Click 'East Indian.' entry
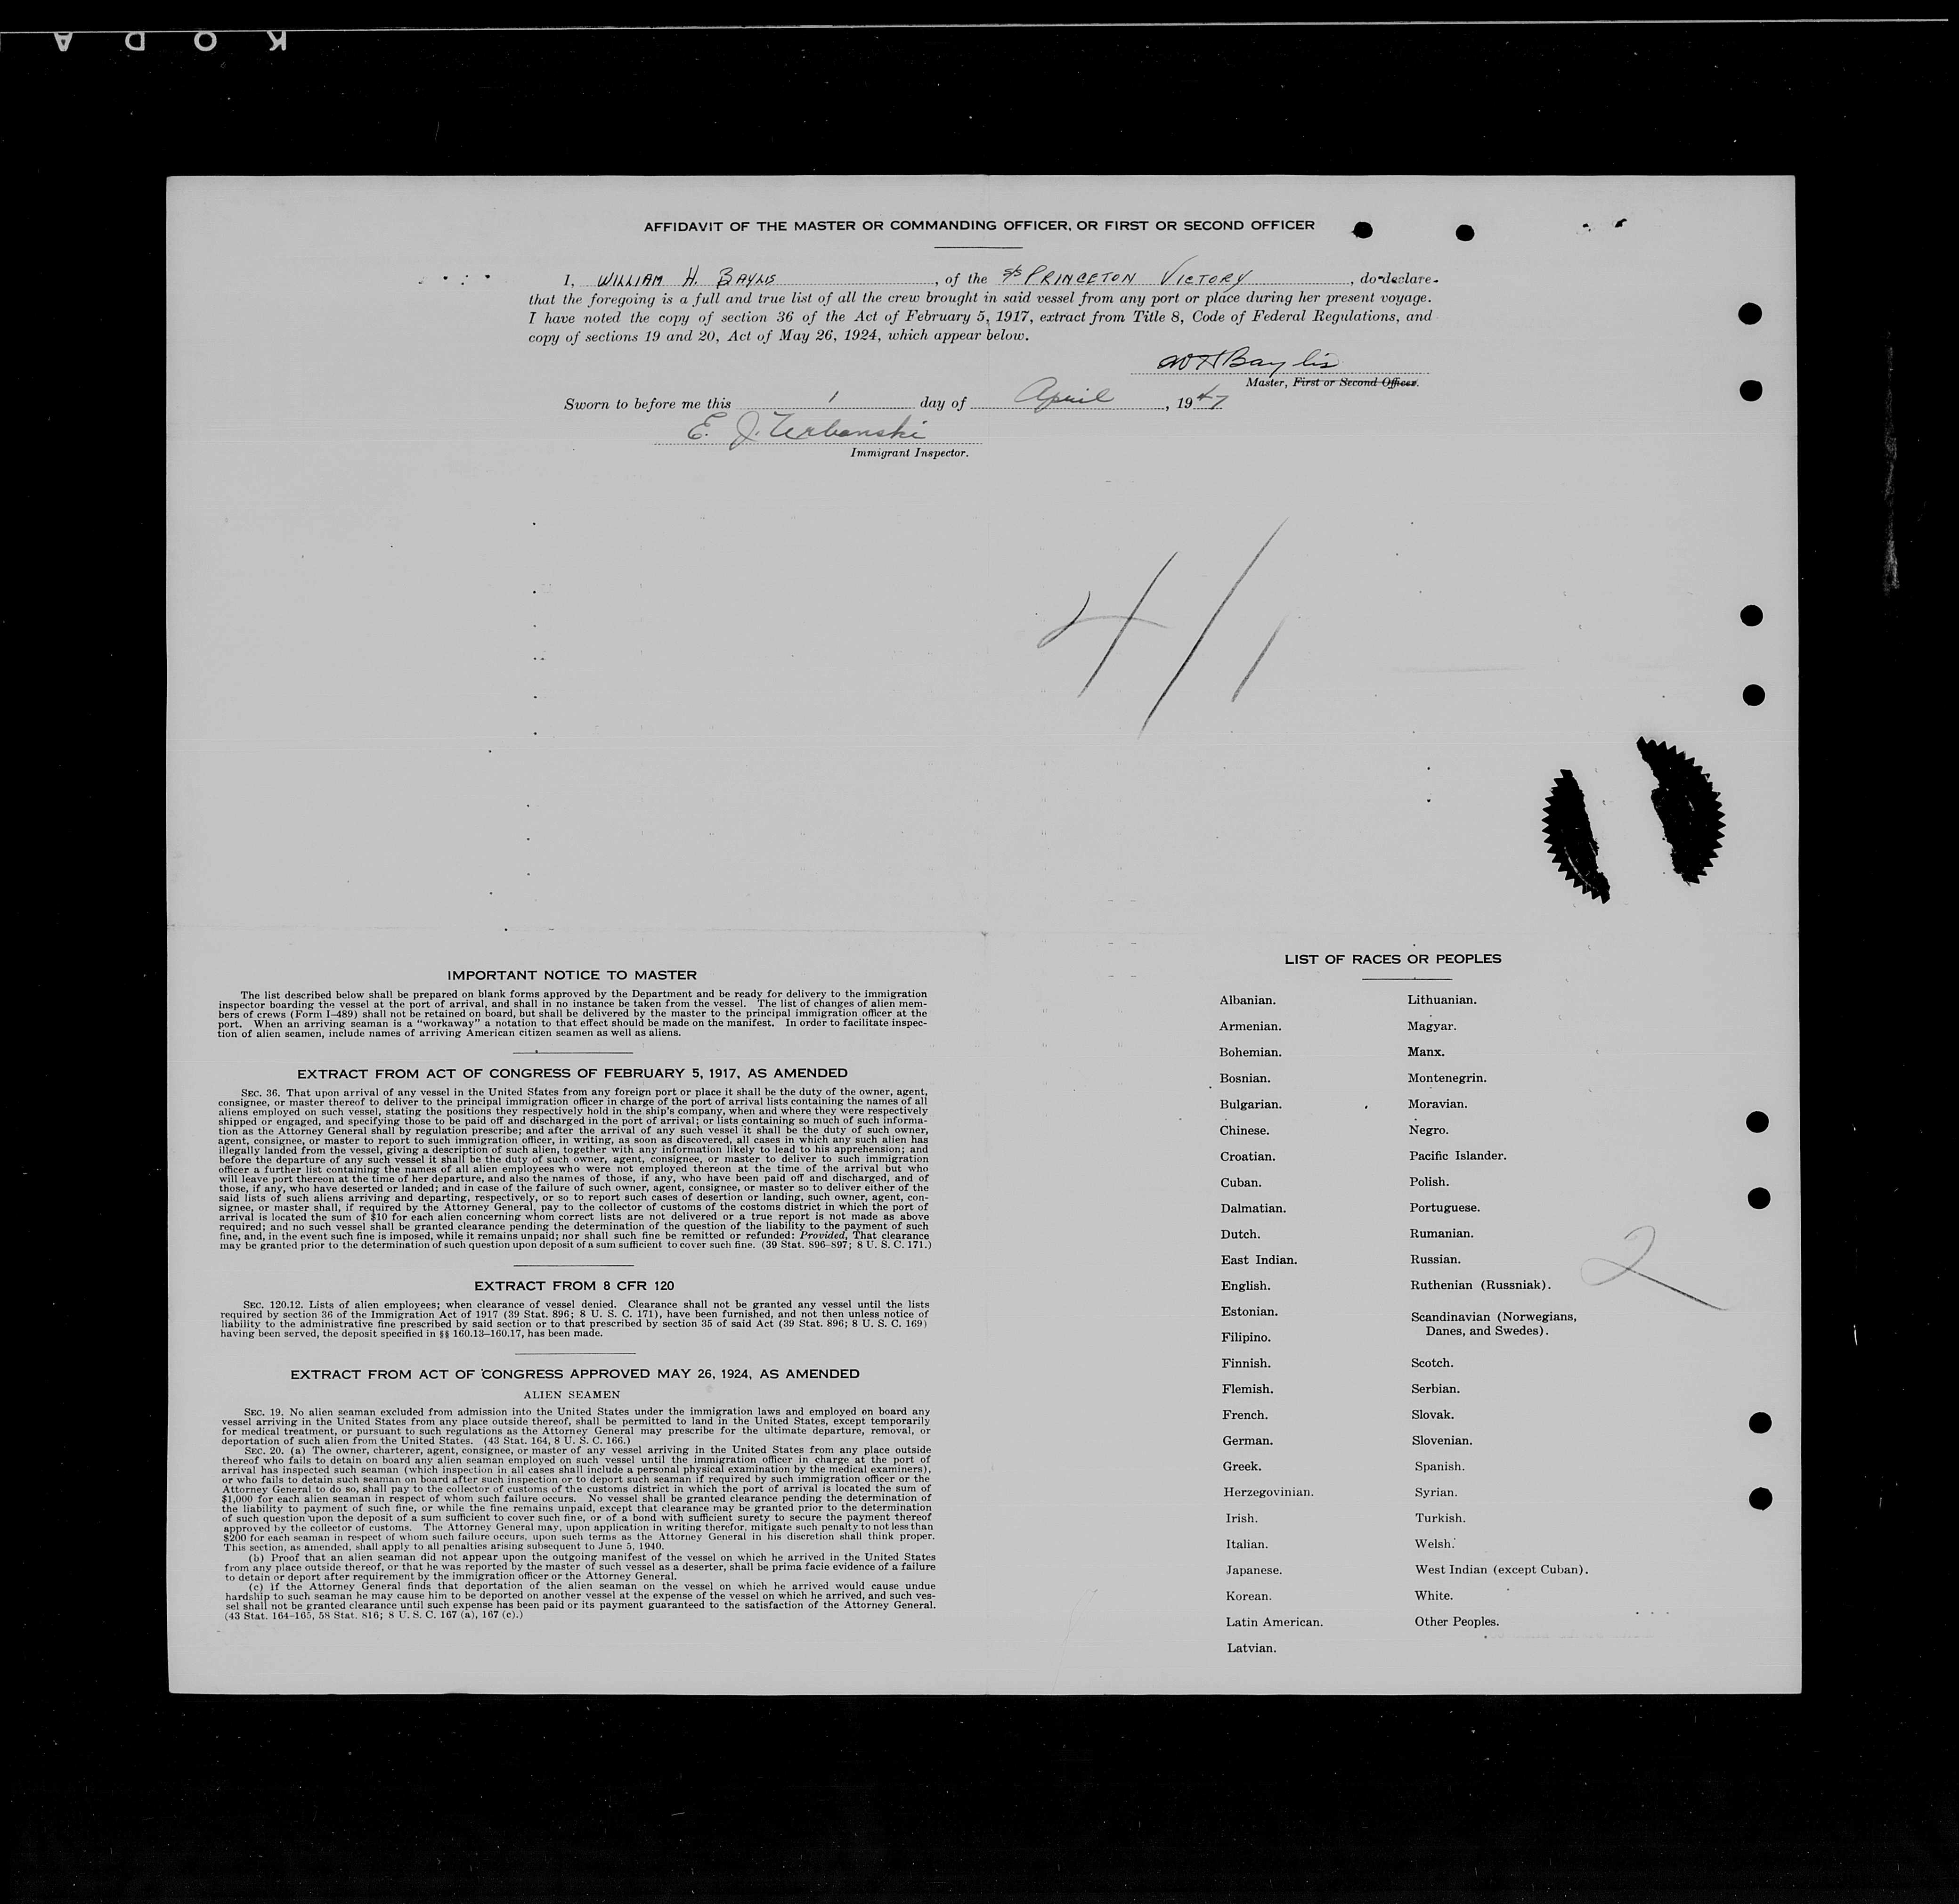 [1258, 1260]
